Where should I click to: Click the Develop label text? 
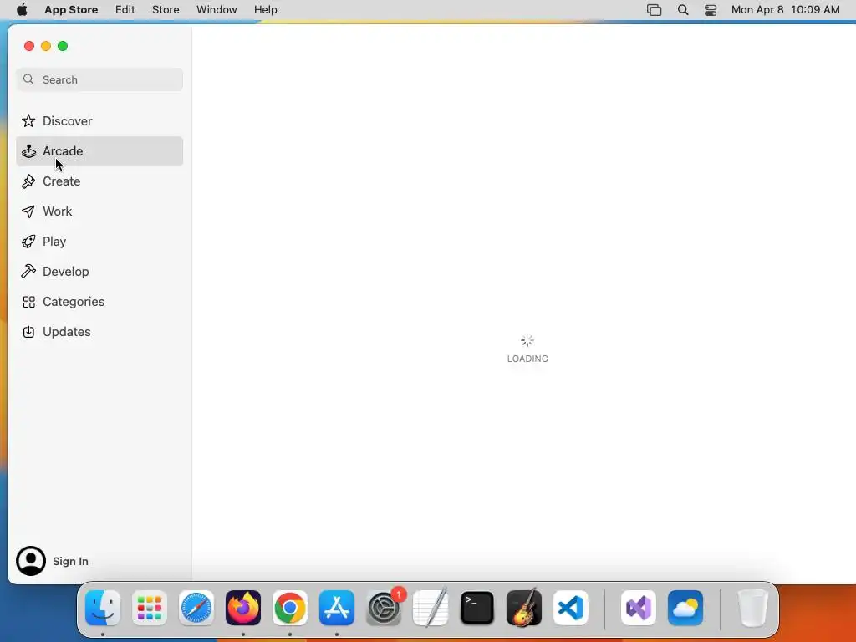(66, 272)
